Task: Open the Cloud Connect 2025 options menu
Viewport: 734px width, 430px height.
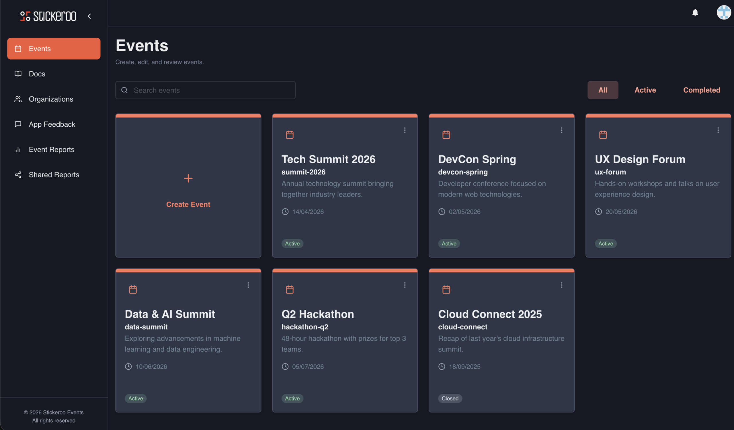Action: point(562,285)
